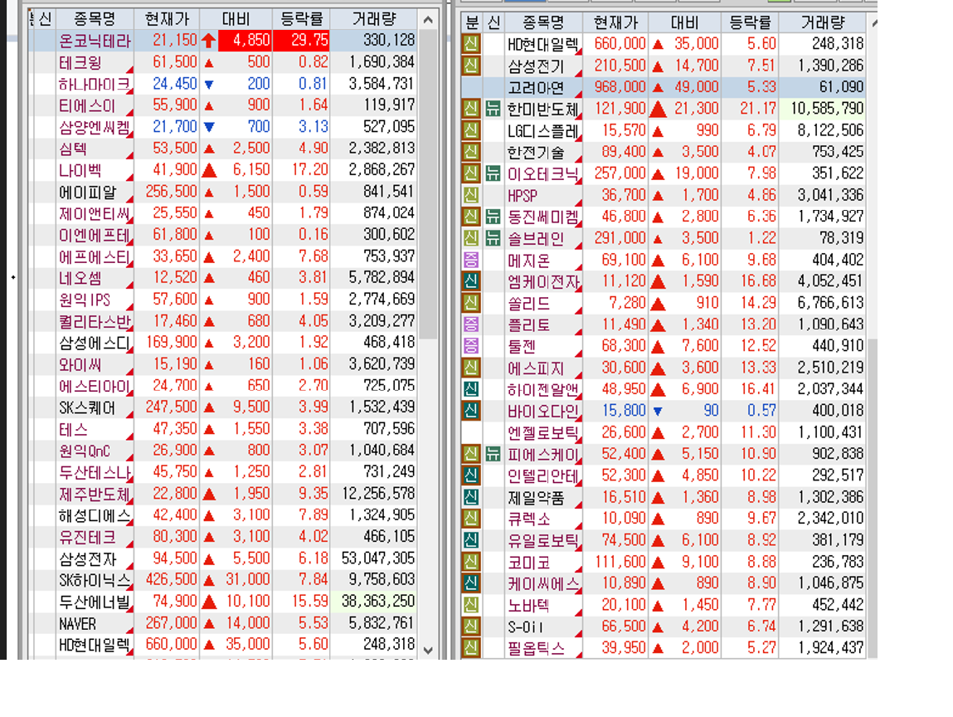Select 하나마이크 in the left list
This screenshot has width=953, height=717.
(222, 84)
